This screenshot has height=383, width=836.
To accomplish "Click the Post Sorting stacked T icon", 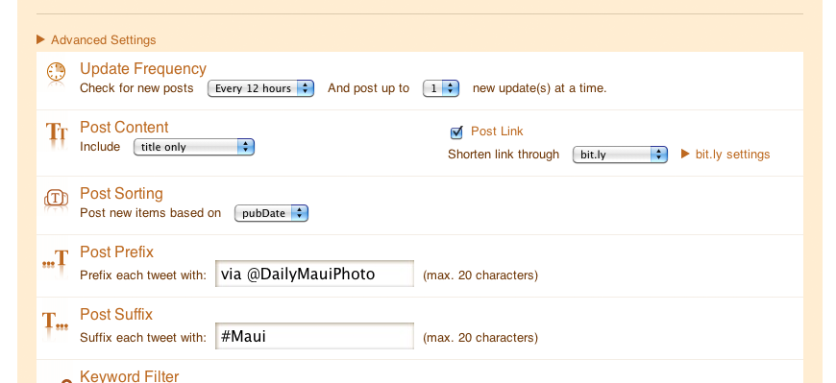I will pyautogui.click(x=56, y=198).
